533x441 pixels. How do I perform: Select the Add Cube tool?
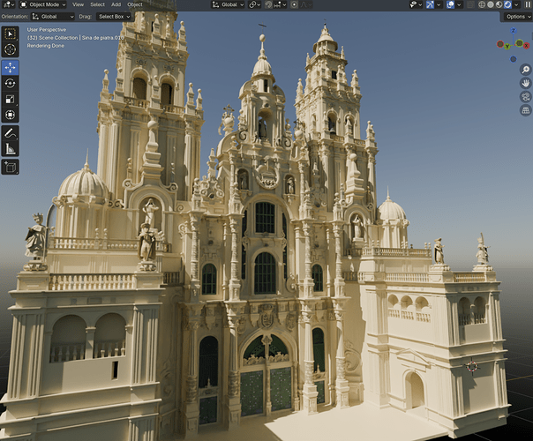[11, 167]
